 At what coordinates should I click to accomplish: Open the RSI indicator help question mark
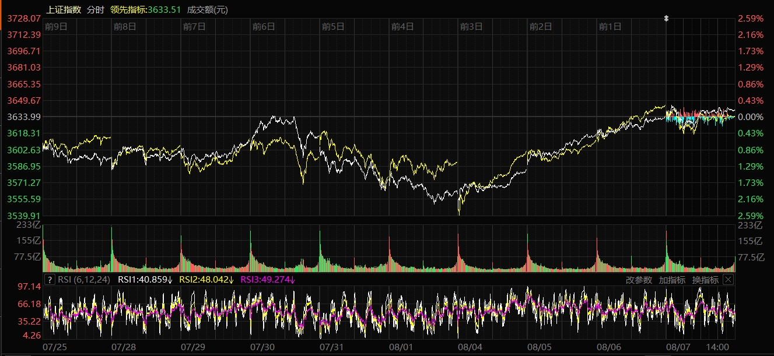(50, 280)
